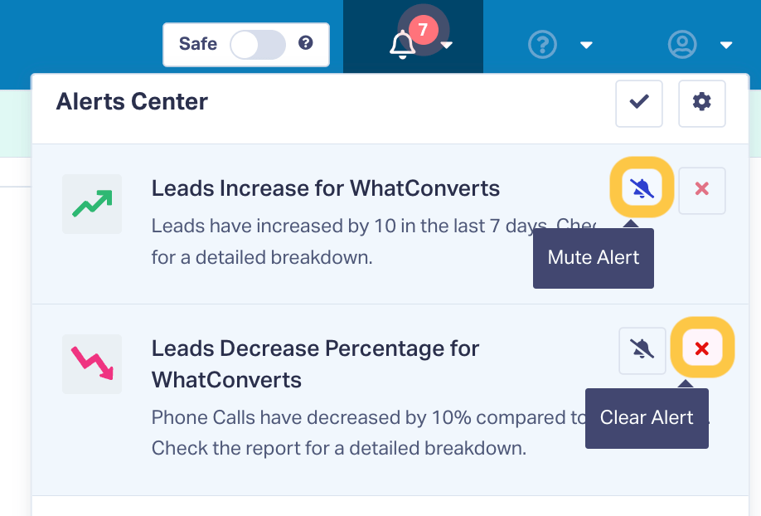Mark all alerts as read checkmark
The image size is (761, 516).
coord(638,104)
